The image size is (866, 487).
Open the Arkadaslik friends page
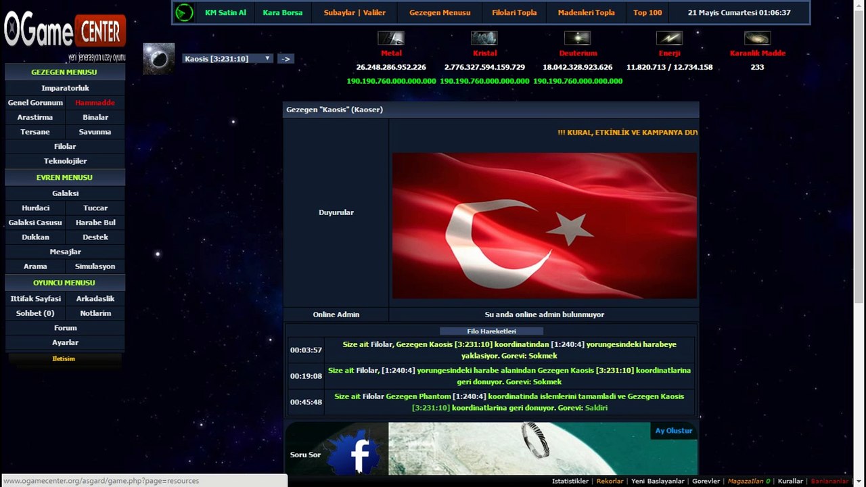95,299
